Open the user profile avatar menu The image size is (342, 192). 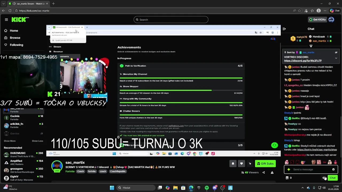click(x=331, y=19)
